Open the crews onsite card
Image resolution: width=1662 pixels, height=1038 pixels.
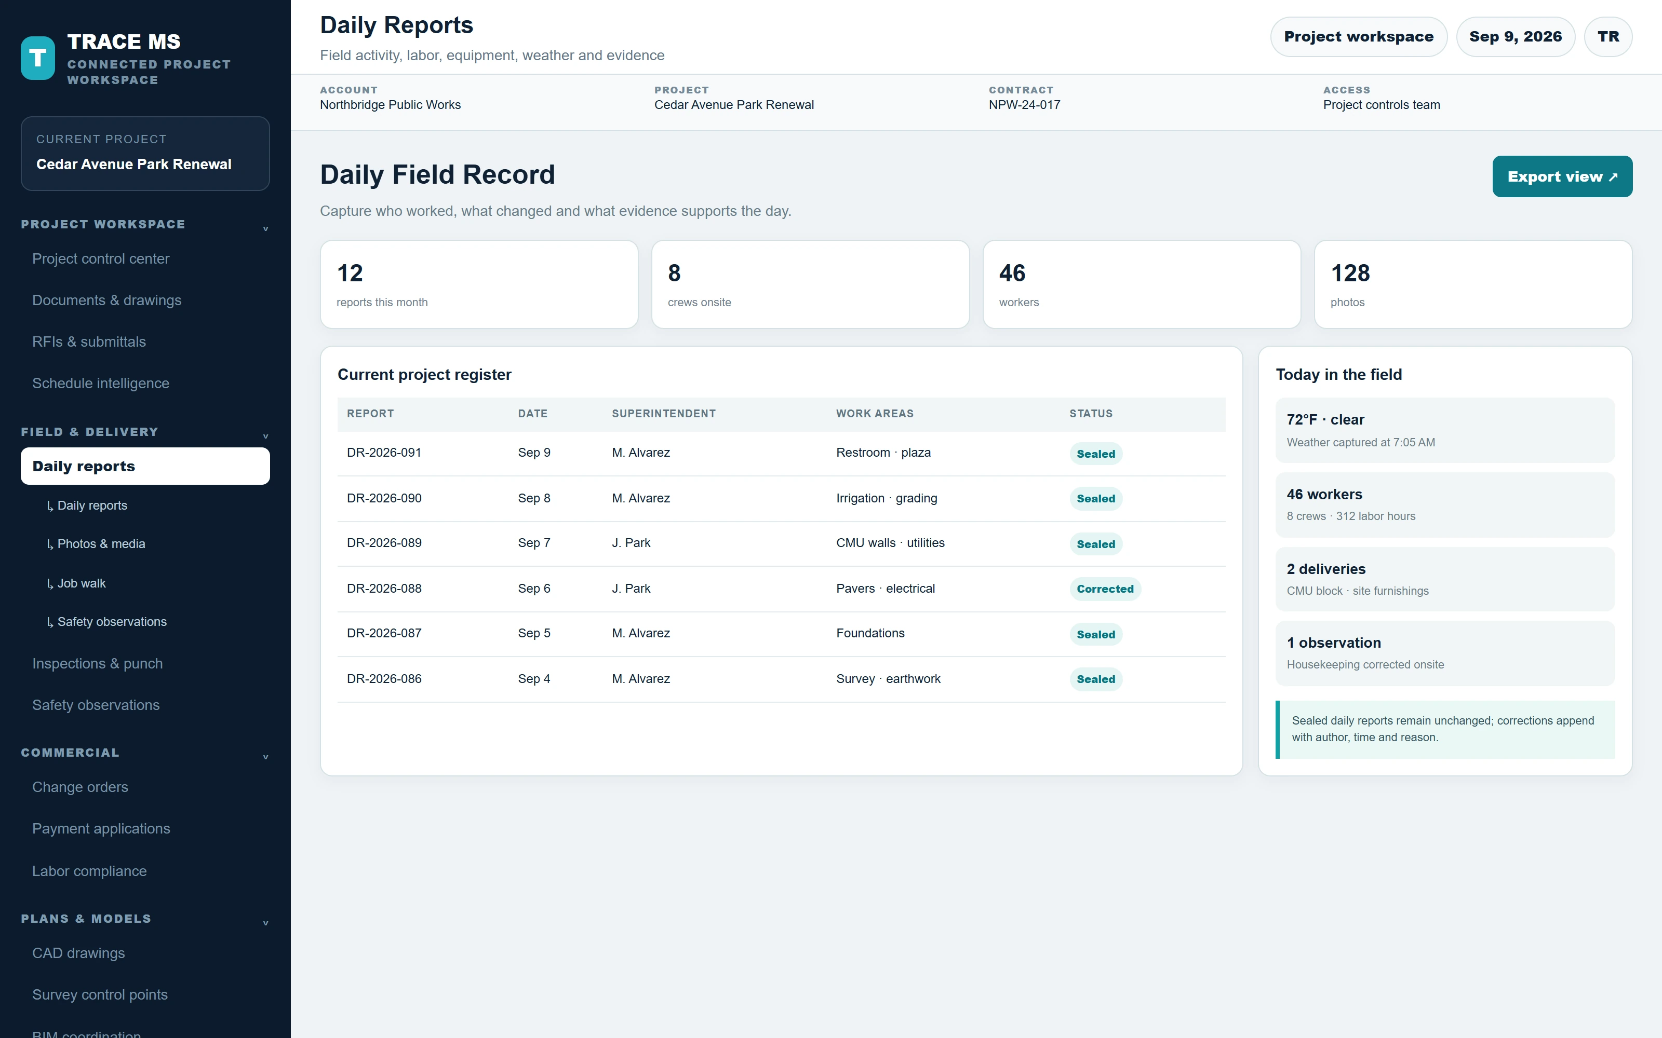click(x=810, y=284)
